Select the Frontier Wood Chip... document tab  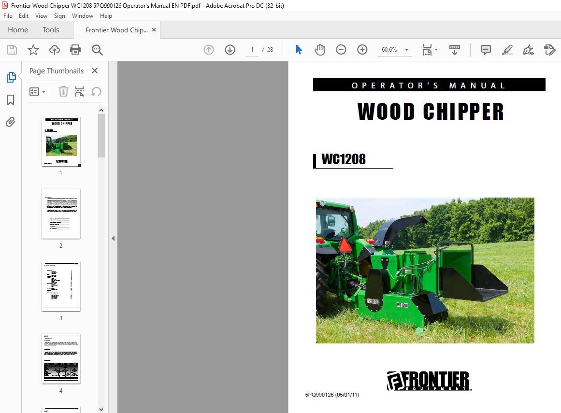116,30
